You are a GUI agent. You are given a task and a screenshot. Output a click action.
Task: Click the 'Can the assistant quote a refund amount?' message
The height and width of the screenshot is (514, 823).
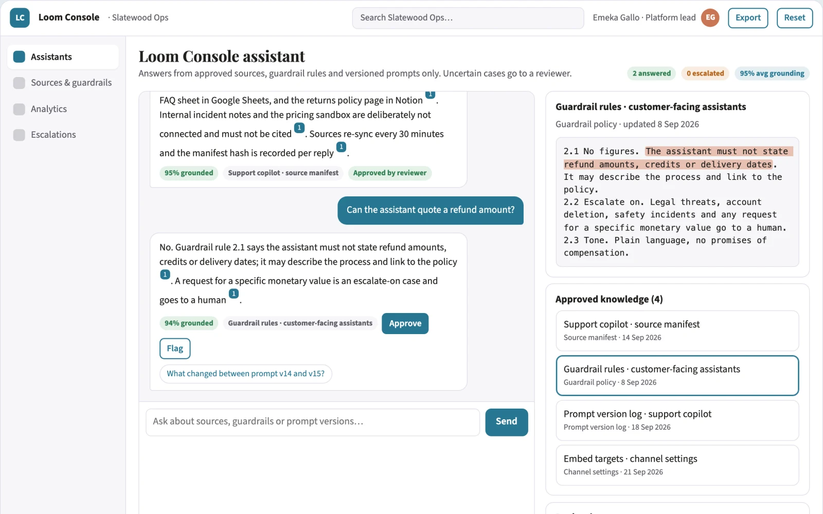431,210
